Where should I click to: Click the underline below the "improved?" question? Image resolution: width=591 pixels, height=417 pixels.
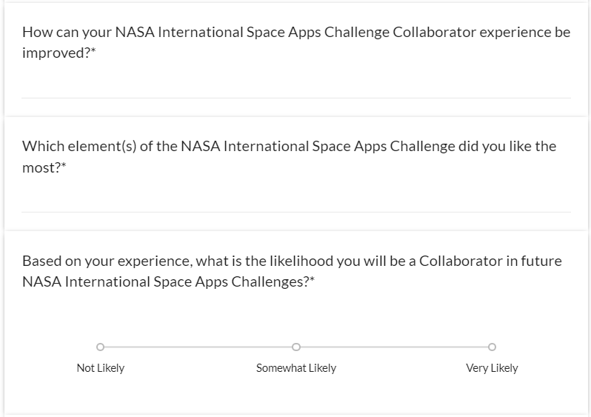pyautogui.click(x=296, y=98)
